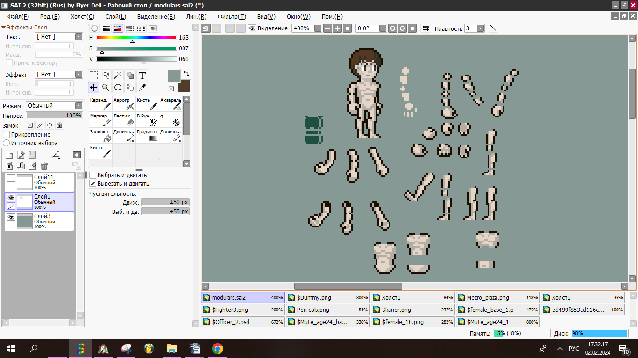Select the Text tool
Viewport: 638px width, 358px height.
[142, 75]
